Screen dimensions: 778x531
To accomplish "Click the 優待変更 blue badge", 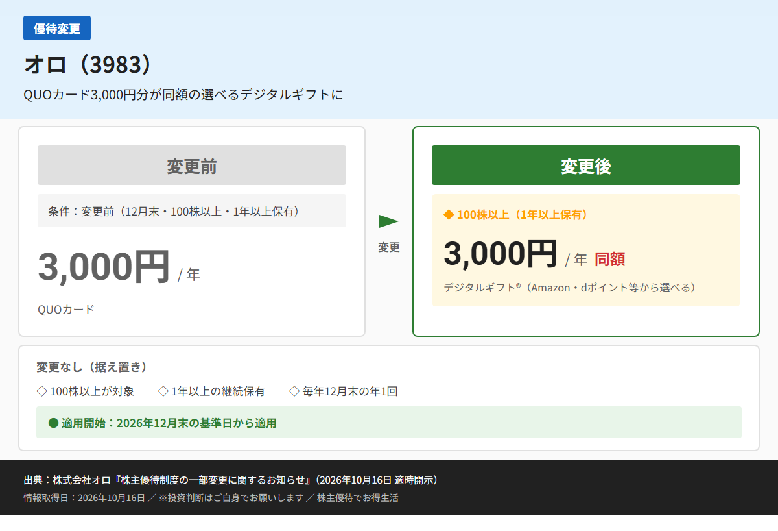I will 57,28.
